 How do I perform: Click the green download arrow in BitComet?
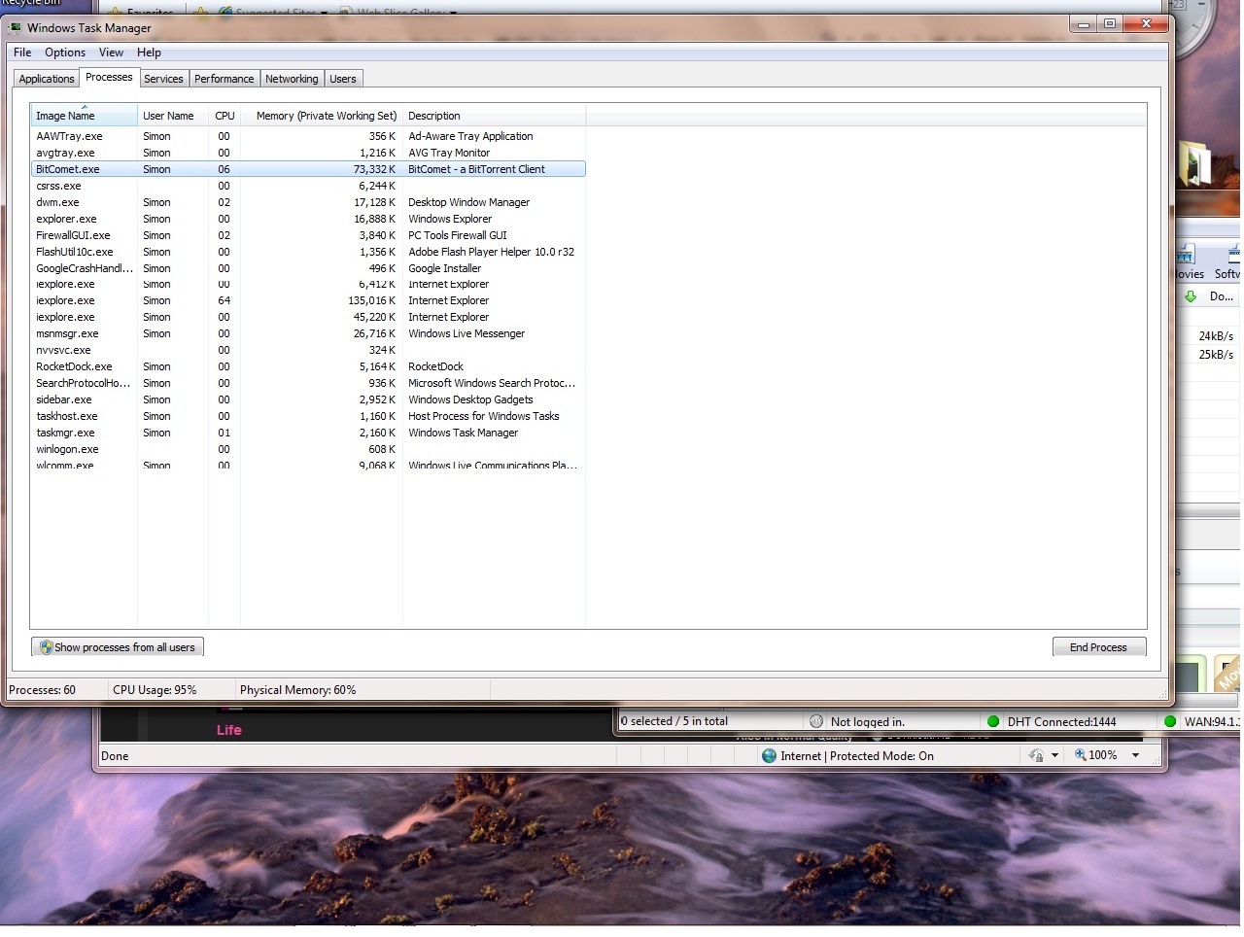[x=1191, y=296]
